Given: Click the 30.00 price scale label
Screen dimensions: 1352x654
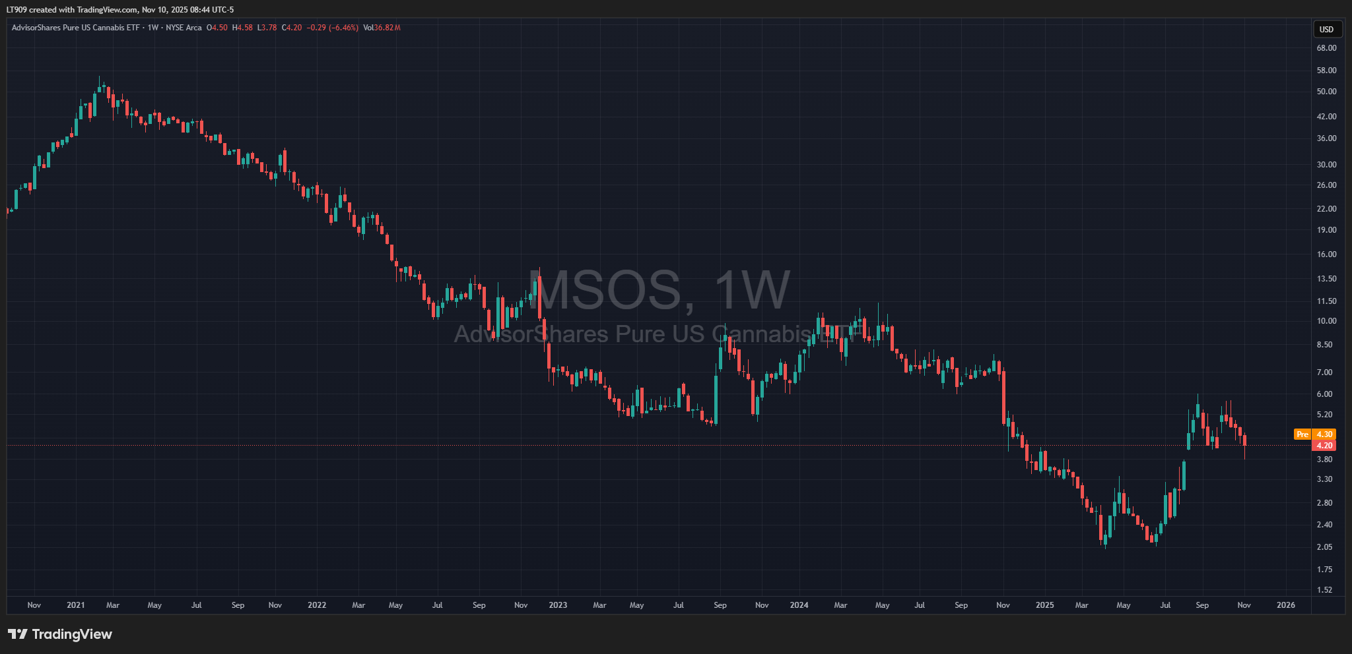Looking at the screenshot, I should coord(1326,165).
